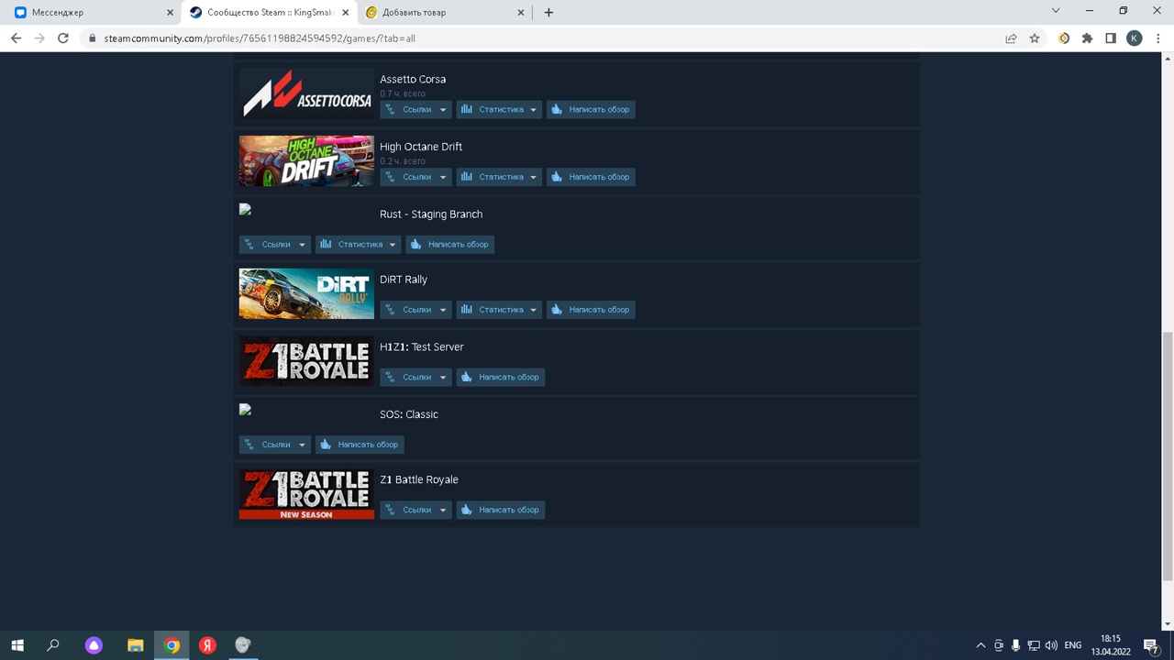Click the High Octane Drift thumbnail
The height and width of the screenshot is (660, 1174).
tap(306, 161)
